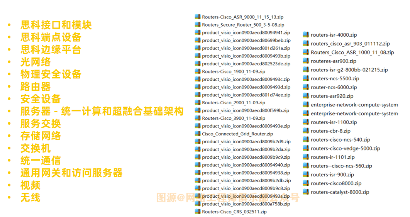Click file name routers--cisco-ncs-560.zip
This screenshot has height=217, width=410.
click(341, 166)
